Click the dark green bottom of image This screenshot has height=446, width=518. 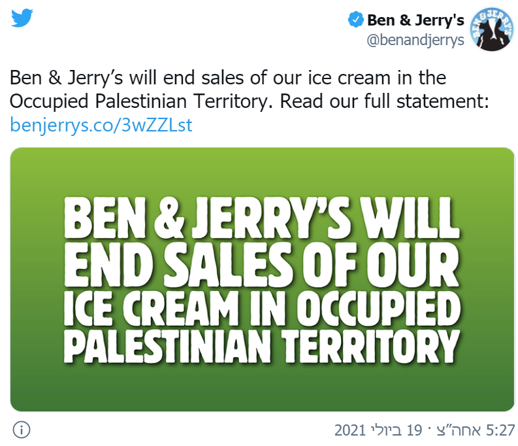263,392
